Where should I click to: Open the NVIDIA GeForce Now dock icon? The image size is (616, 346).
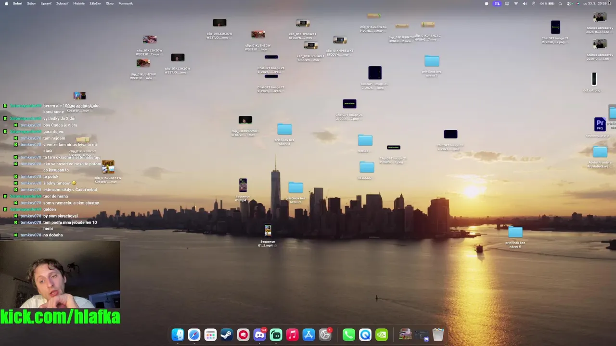[x=382, y=334]
